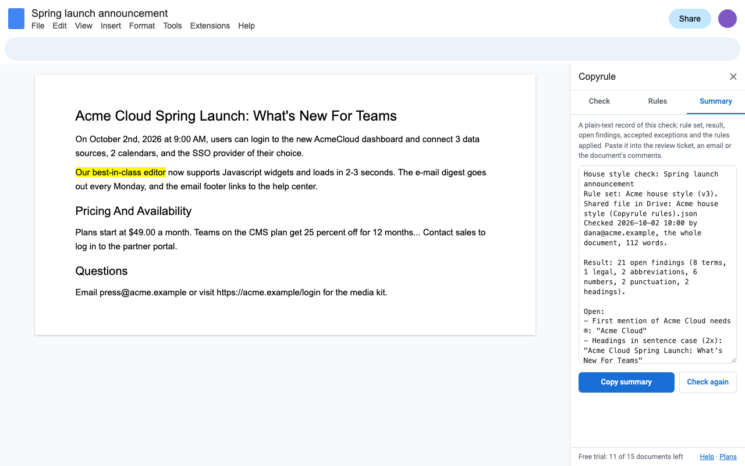Click the summary resize handle corner
This screenshot has width=745, height=466.
pyautogui.click(x=733, y=360)
